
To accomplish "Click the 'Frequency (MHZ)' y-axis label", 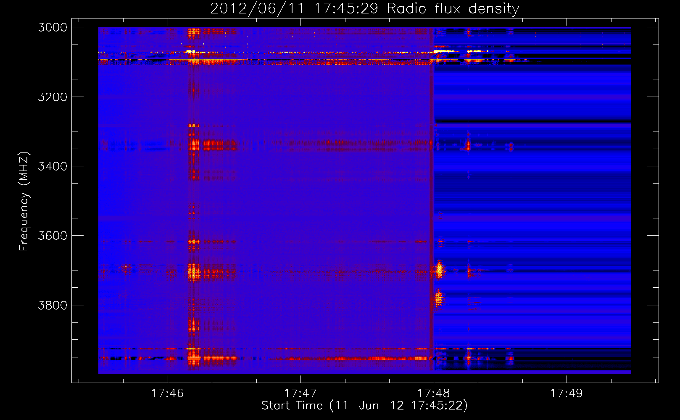I will (x=24, y=202).
